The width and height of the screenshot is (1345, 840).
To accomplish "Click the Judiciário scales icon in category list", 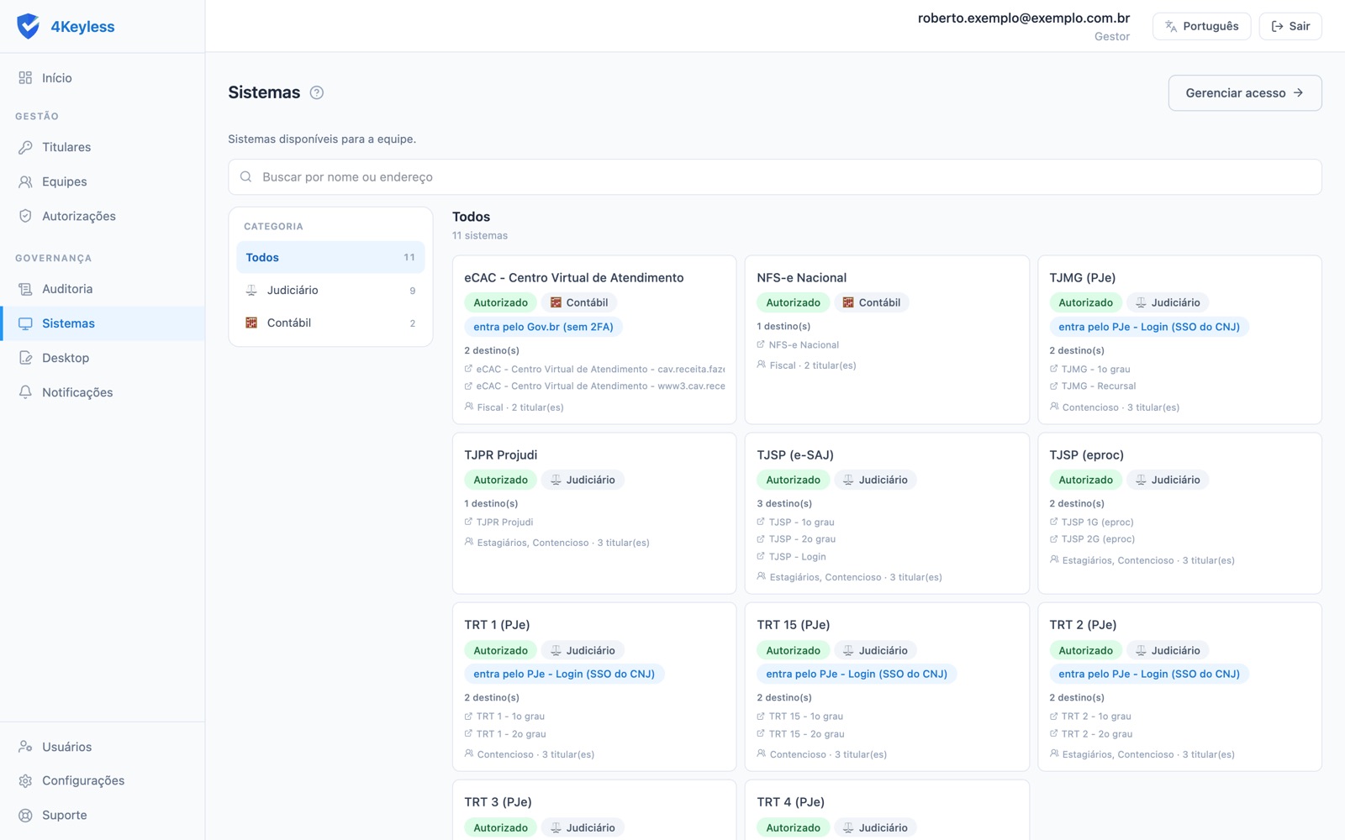I will (251, 291).
